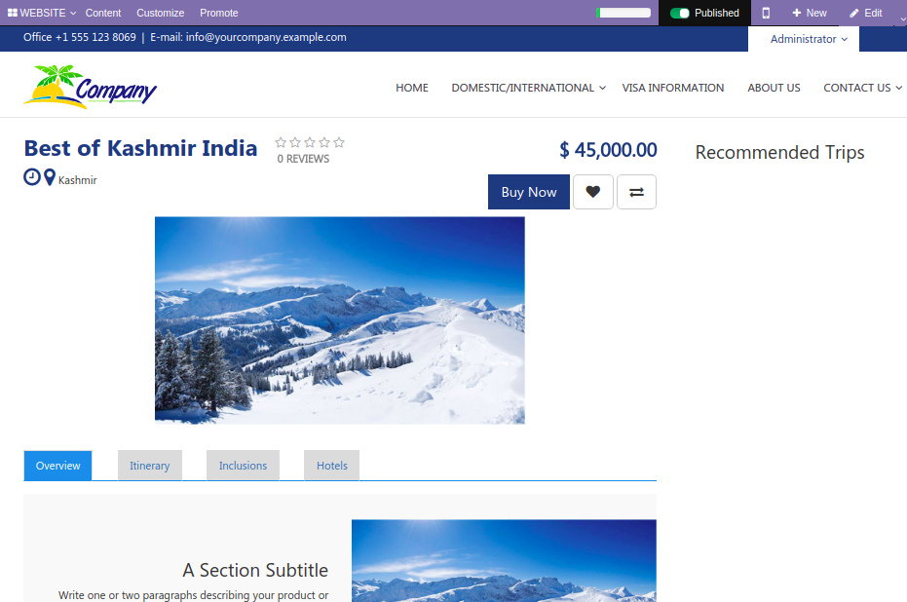
Task: Switch to the Inclusions tab
Action: (243, 466)
